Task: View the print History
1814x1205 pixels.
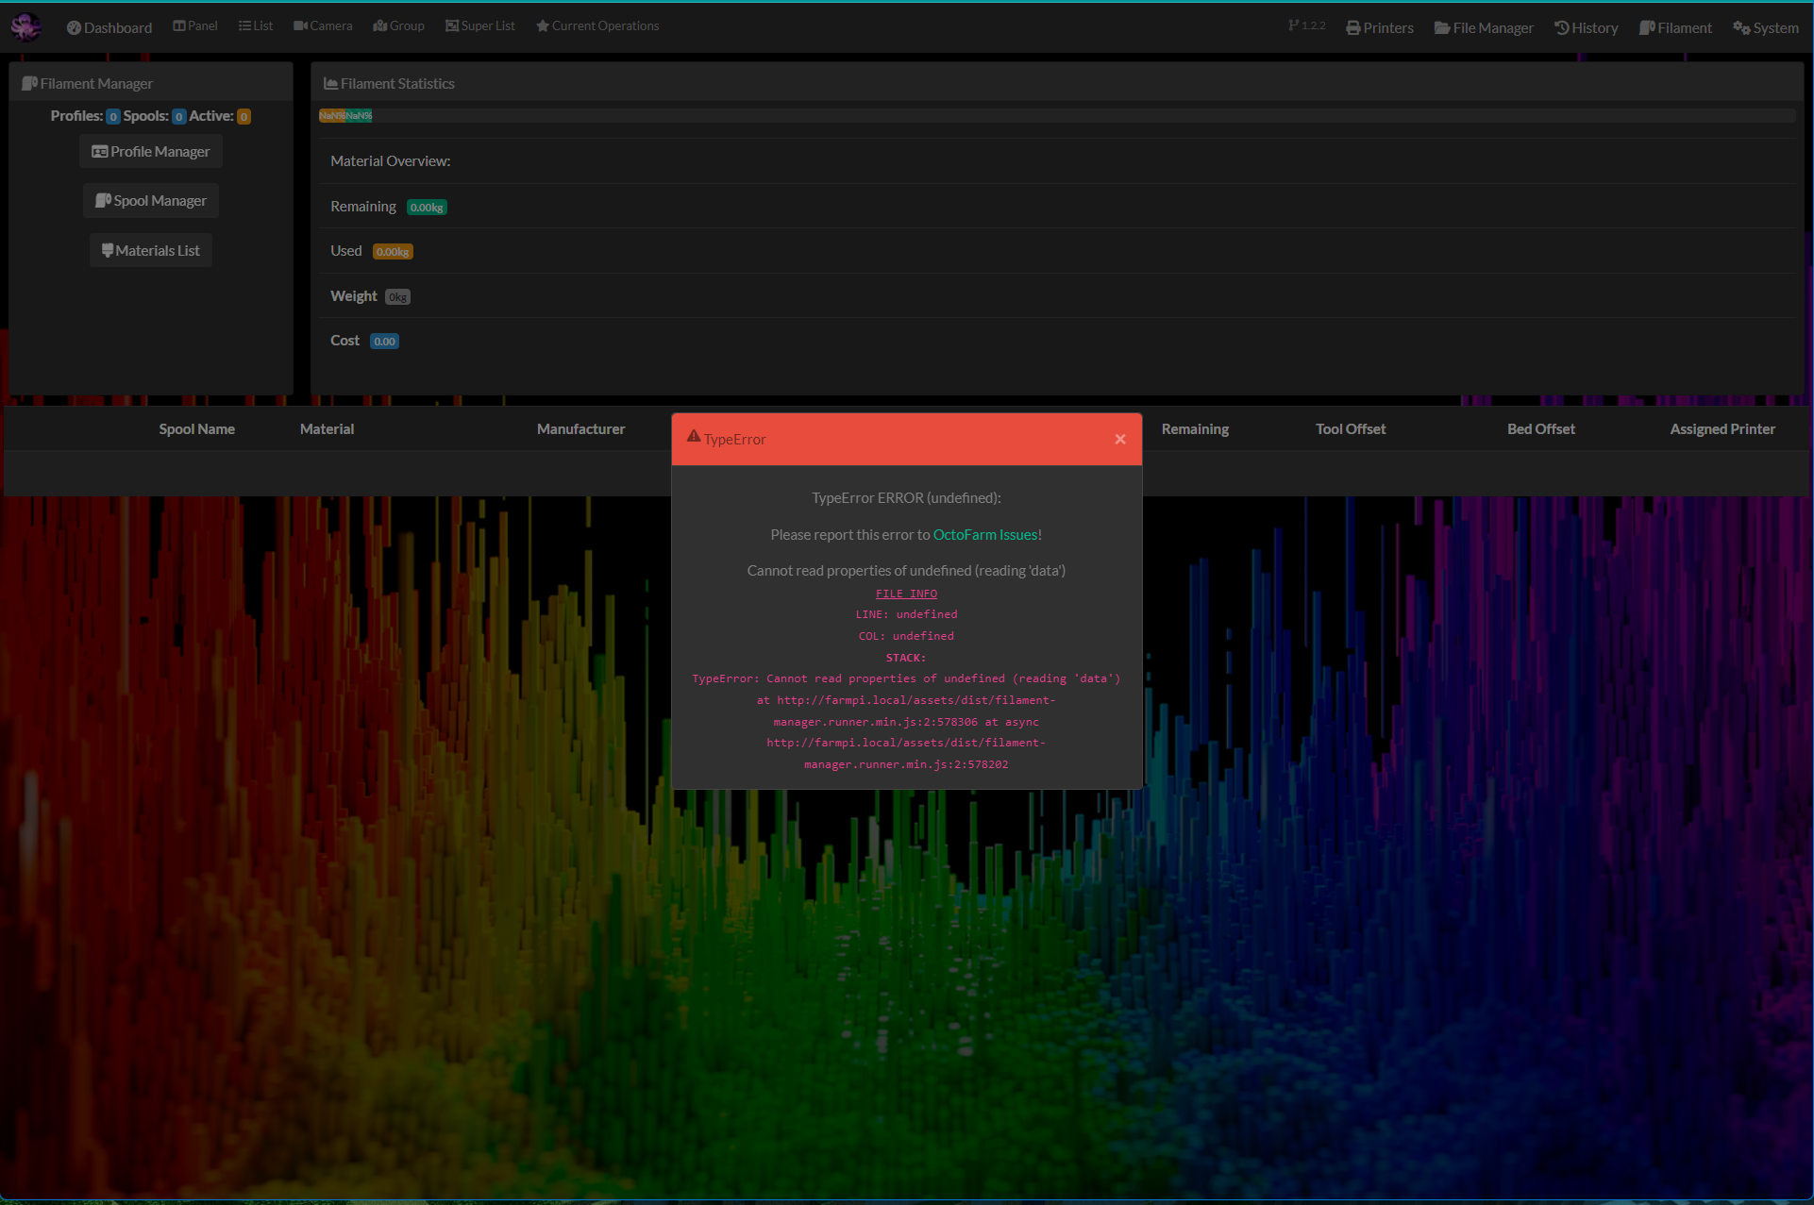Action: pyautogui.click(x=1587, y=27)
